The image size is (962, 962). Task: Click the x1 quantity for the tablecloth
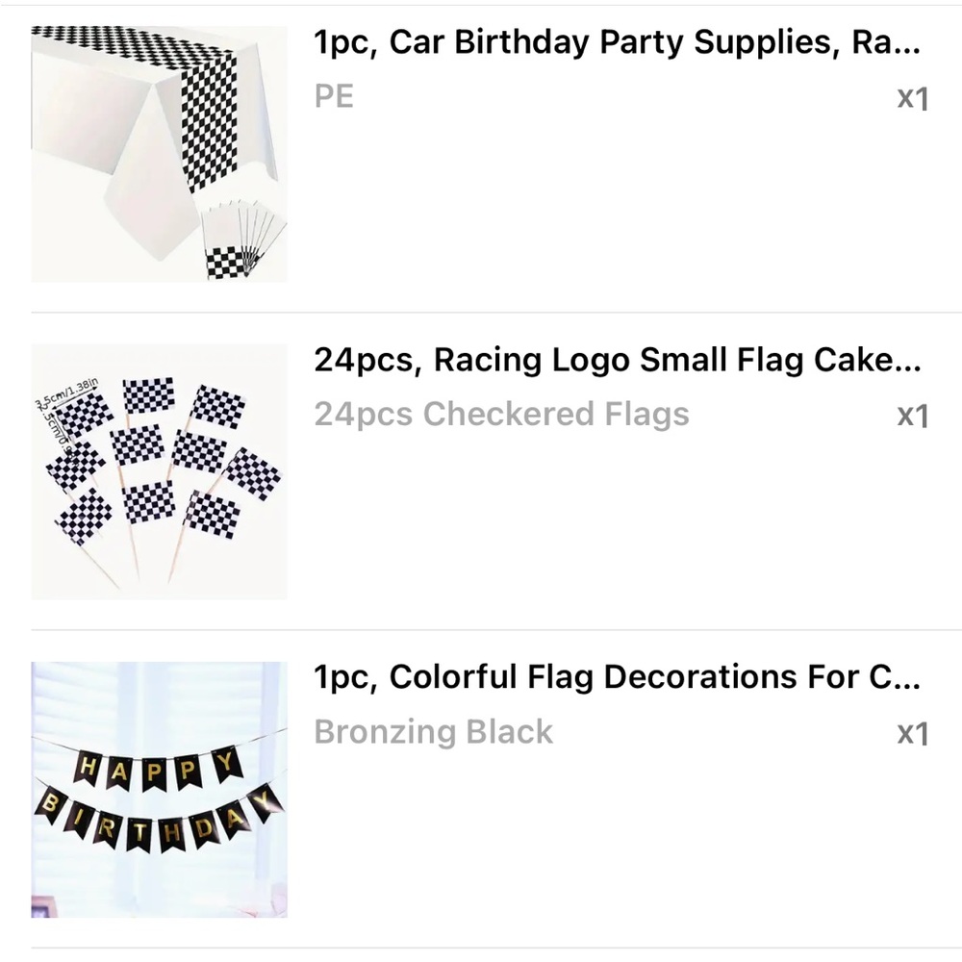coord(911,98)
